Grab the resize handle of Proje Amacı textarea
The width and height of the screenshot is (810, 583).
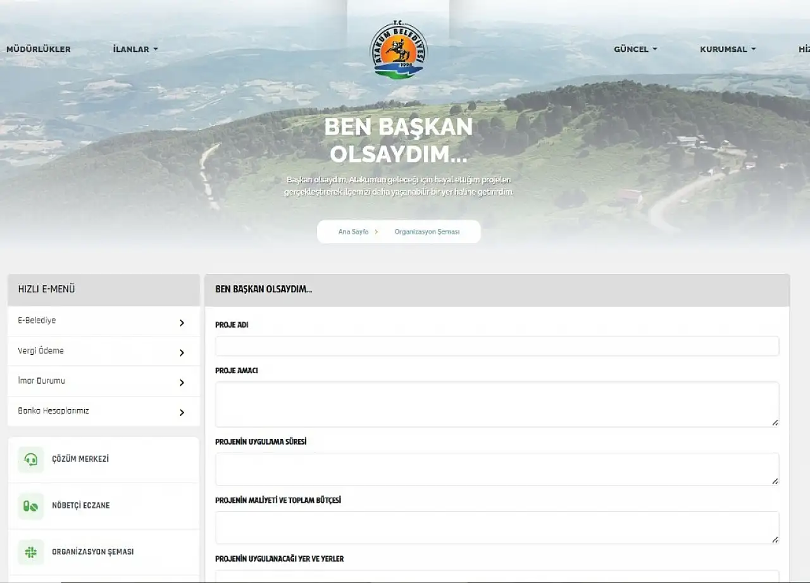click(x=775, y=422)
